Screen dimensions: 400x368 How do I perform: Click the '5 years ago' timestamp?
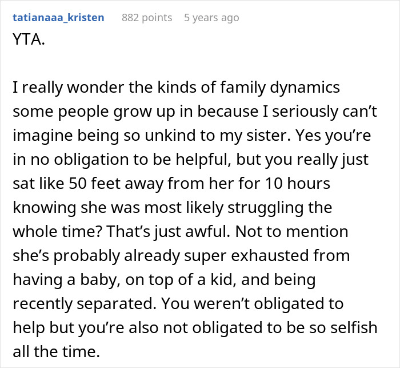pos(211,18)
